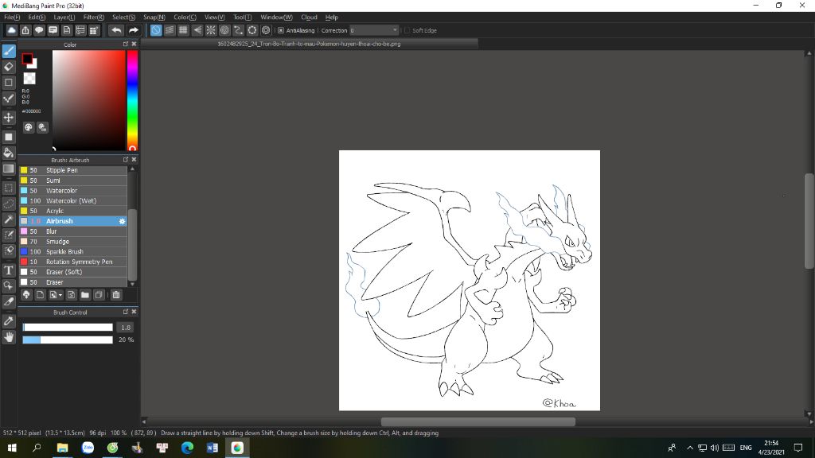The width and height of the screenshot is (815, 458).
Task: Open the Select menu
Action: pos(123,17)
